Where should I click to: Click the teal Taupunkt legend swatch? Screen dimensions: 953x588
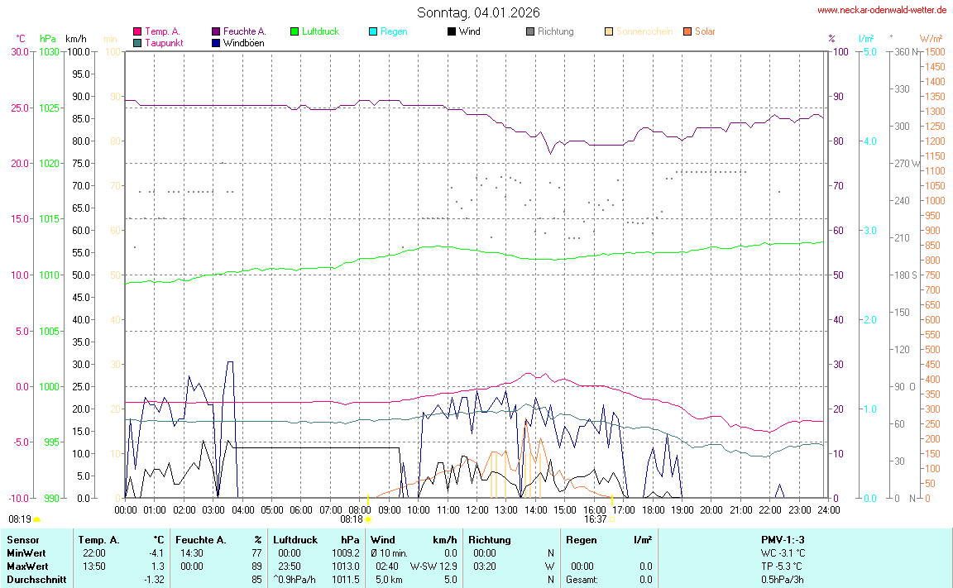coord(137,42)
